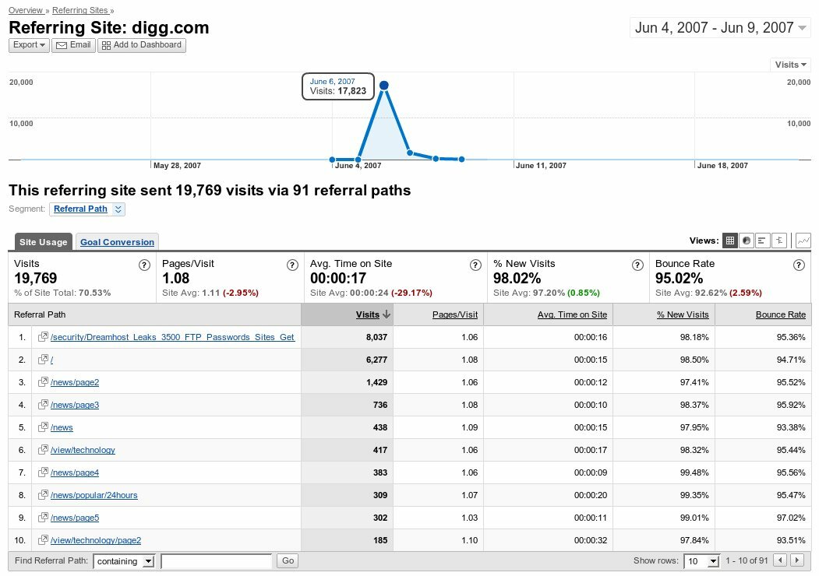Open the /news/page3 referral path
The width and height of the screenshot is (819, 576).
[x=75, y=405]
